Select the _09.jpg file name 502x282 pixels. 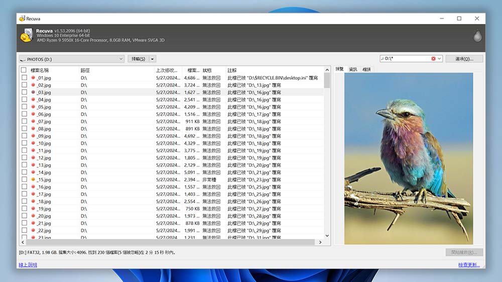click(44, 136)
